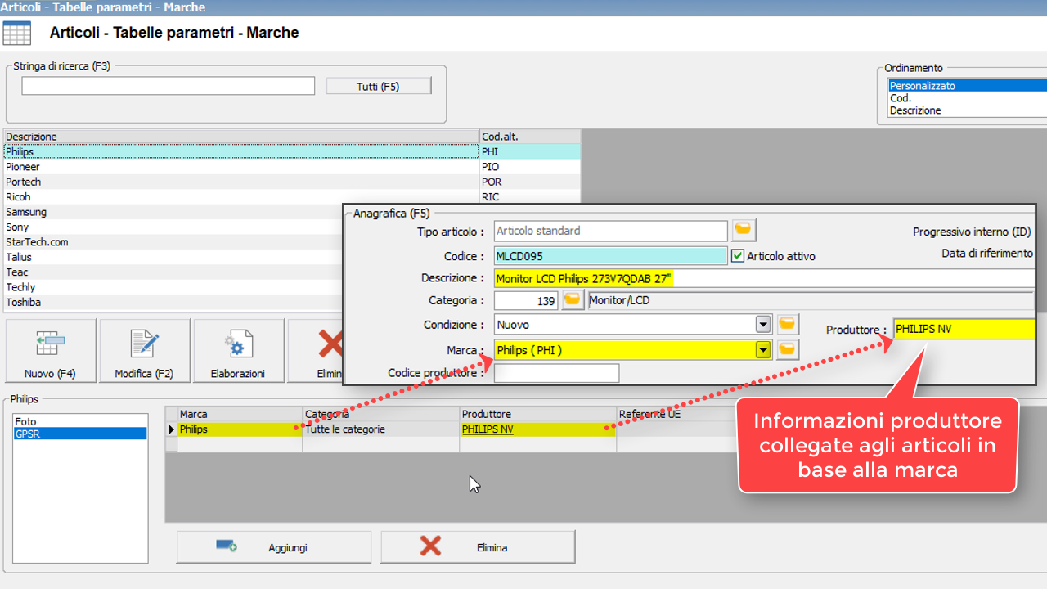Image resolution: width=1047 pixels, height=589 pixels.
Task: Click the row indicator arrow of Philips row
Action: 172,429
